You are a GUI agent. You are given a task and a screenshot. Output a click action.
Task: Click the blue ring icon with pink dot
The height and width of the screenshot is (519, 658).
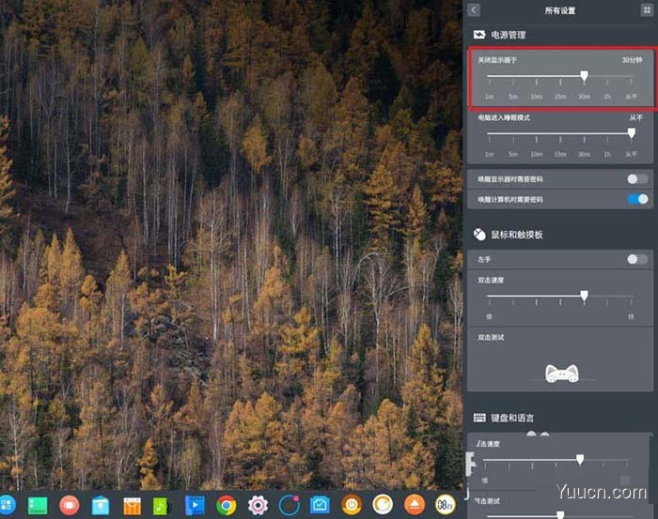coord(290,505)
